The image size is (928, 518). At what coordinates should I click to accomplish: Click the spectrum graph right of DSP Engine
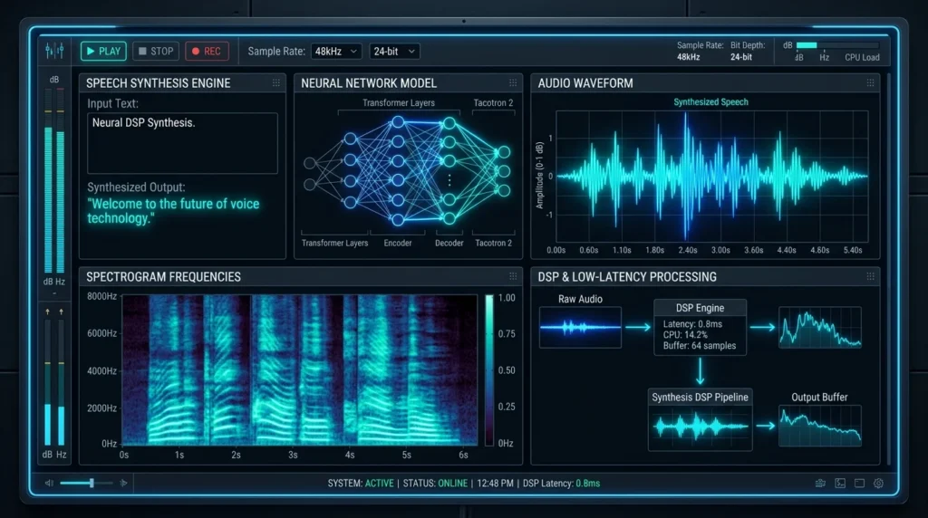coord(819,327)
